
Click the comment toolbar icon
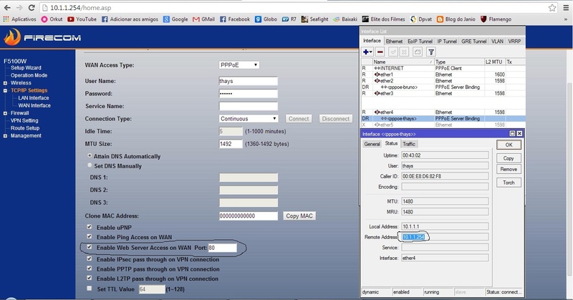pos(418,52)
